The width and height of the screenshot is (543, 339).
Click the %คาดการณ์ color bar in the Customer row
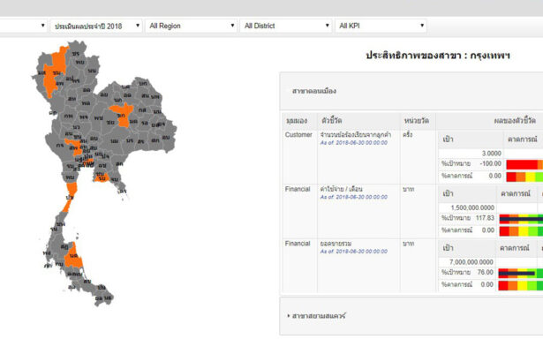tap(524, 177)
